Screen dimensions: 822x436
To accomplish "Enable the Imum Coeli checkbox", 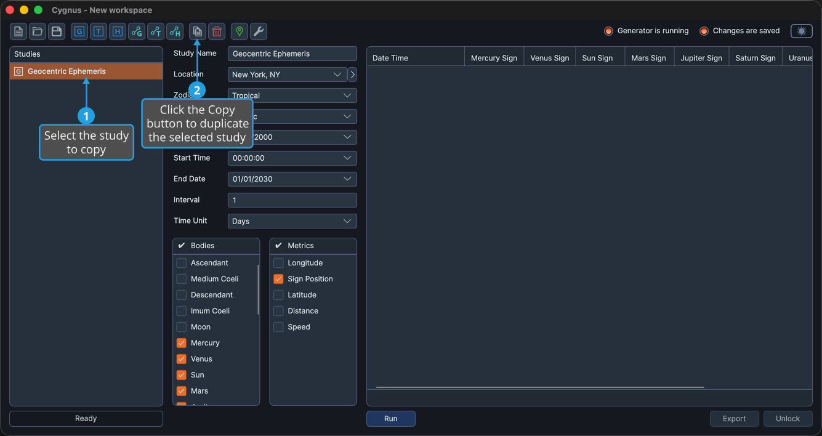I will point(182,311).
